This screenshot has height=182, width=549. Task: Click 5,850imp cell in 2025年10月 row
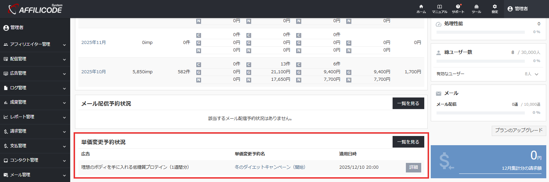[142, 72]
